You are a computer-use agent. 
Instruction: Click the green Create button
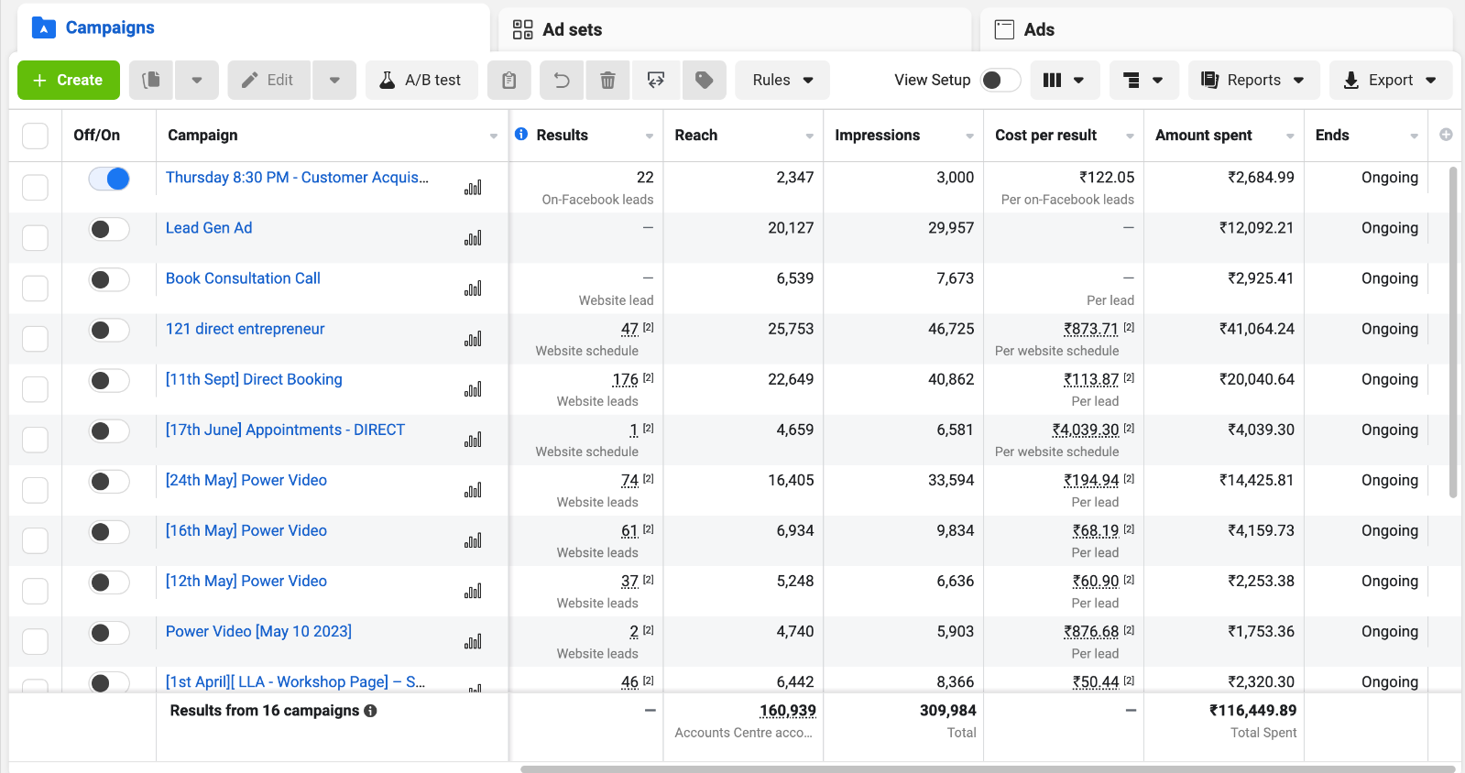69,81
